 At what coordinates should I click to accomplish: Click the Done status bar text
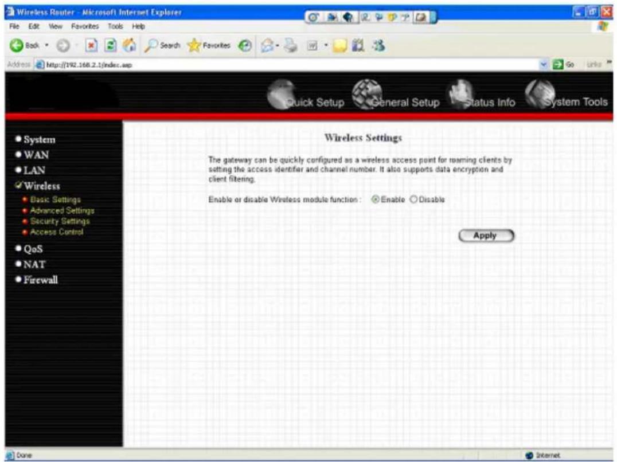coord(24,455)
